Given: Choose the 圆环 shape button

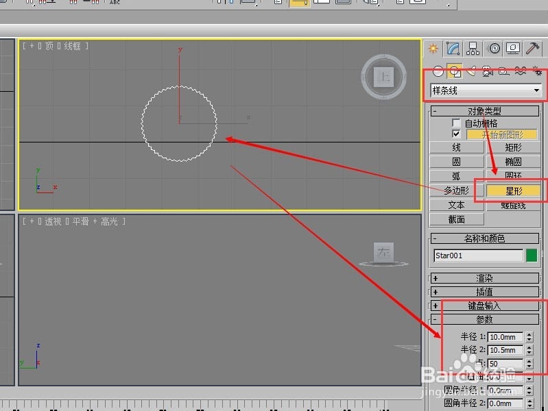Looking at the screenshot, I should point(513,175).
